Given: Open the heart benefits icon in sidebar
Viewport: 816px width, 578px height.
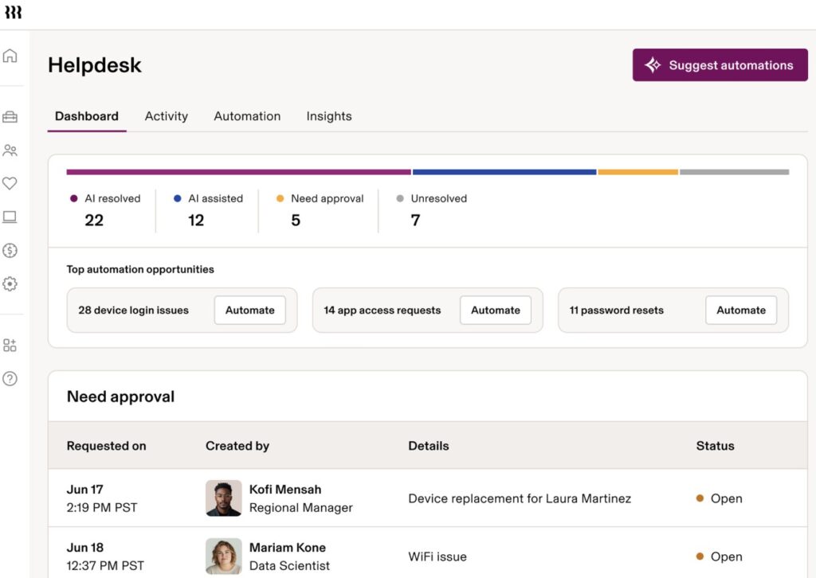Looking at the screenshot, I should click(x=10, y=183).
